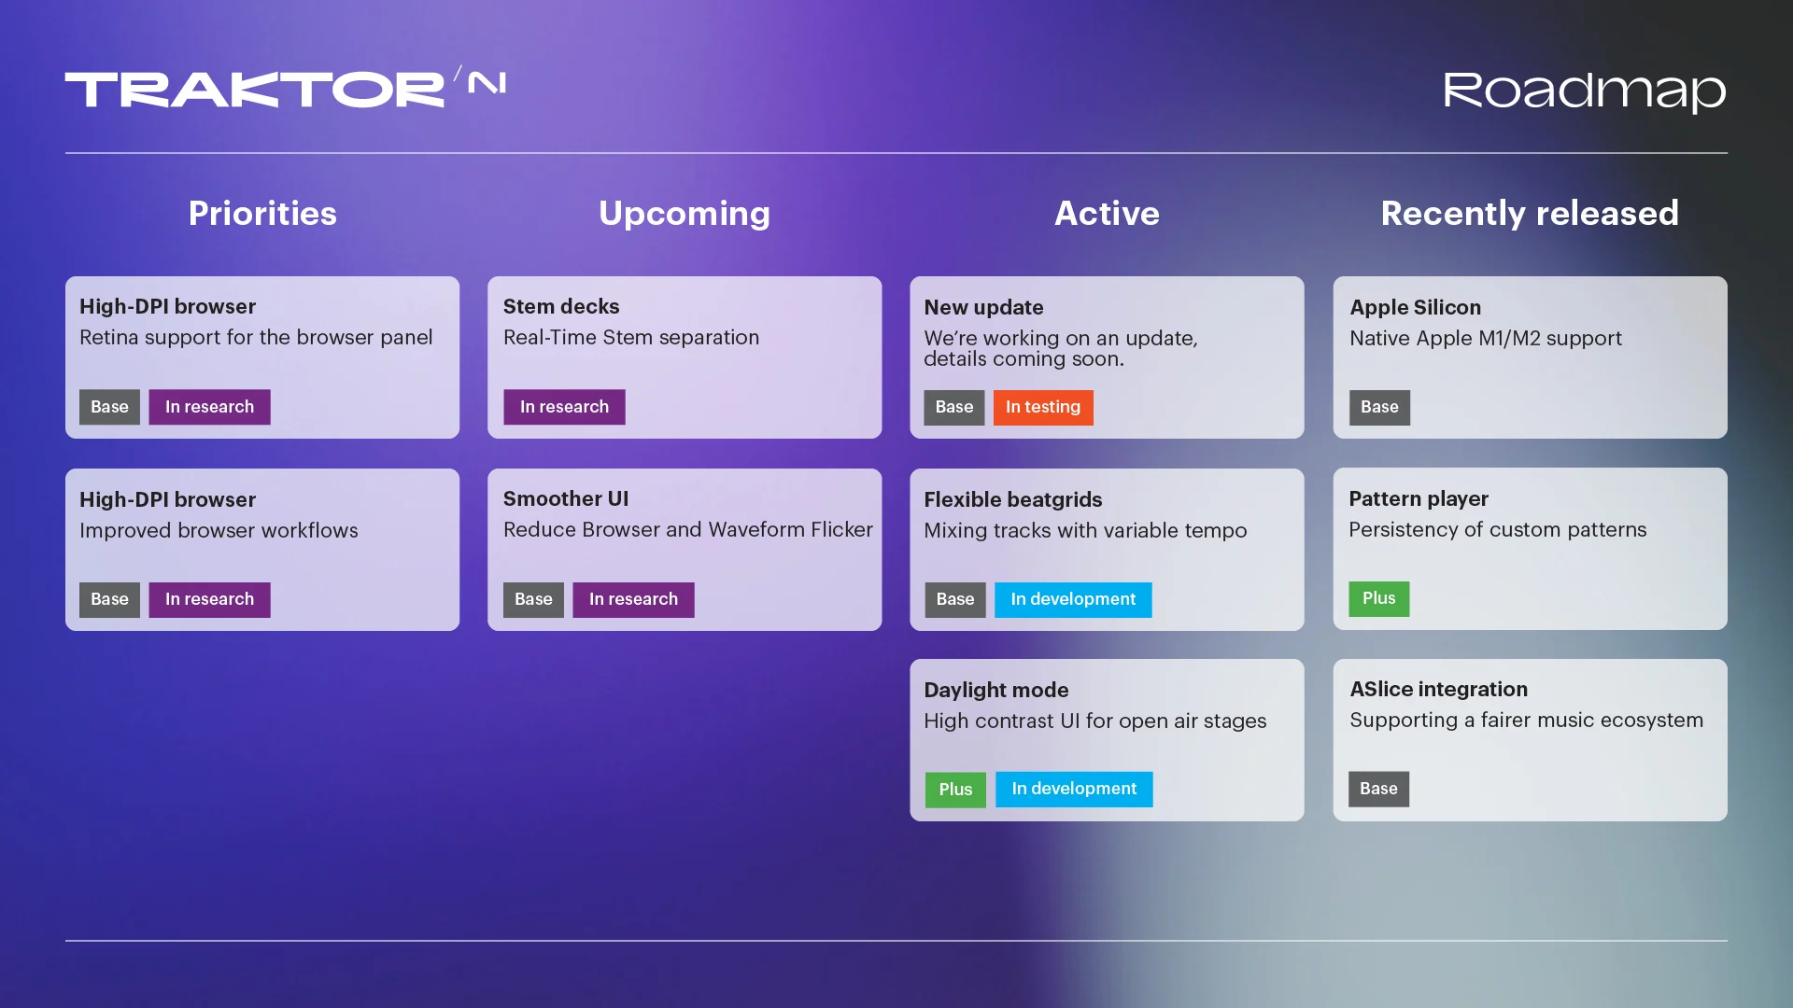Open the Stem decks card title
The image size is (1793, 1008).
[561, 306]
